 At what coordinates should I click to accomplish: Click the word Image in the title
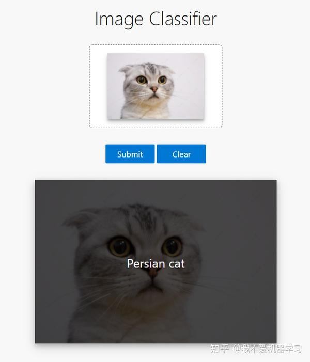tap(119, 20)
